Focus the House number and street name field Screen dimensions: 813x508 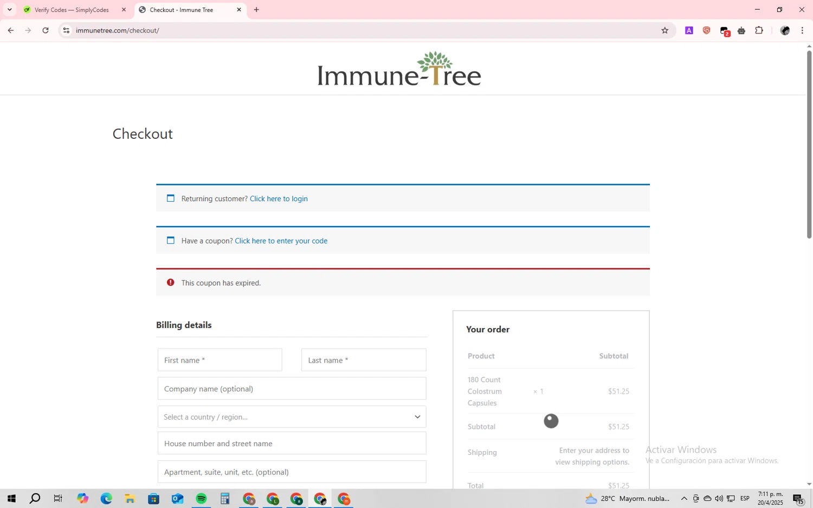pos(292,443)
